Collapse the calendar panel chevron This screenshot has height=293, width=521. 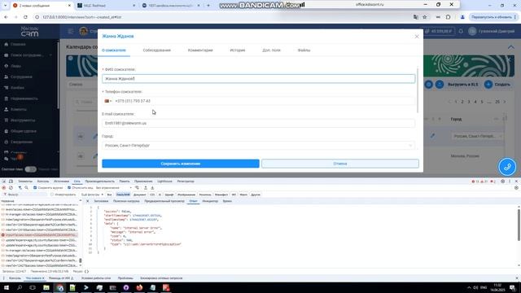[510, 47]
